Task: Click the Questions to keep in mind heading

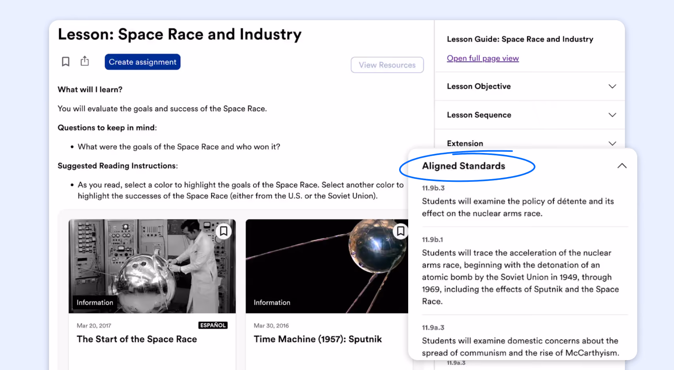Action: pos(107,128)
